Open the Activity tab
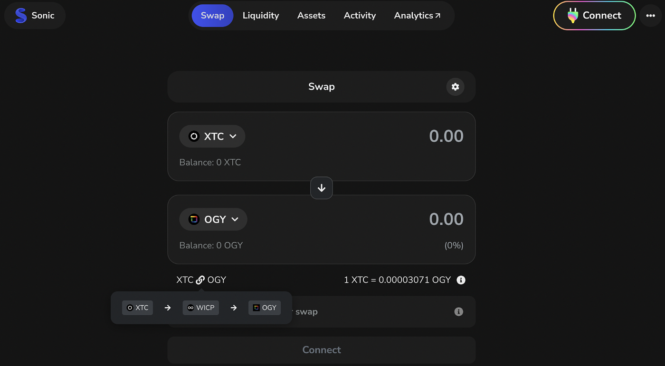Viewport: 665px width, 366px height. click(360, 16)
